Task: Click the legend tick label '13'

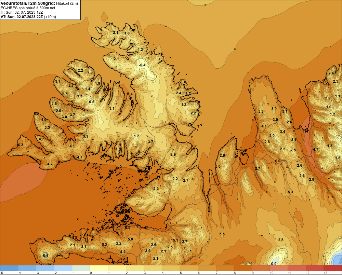Action: coord(326,273)
